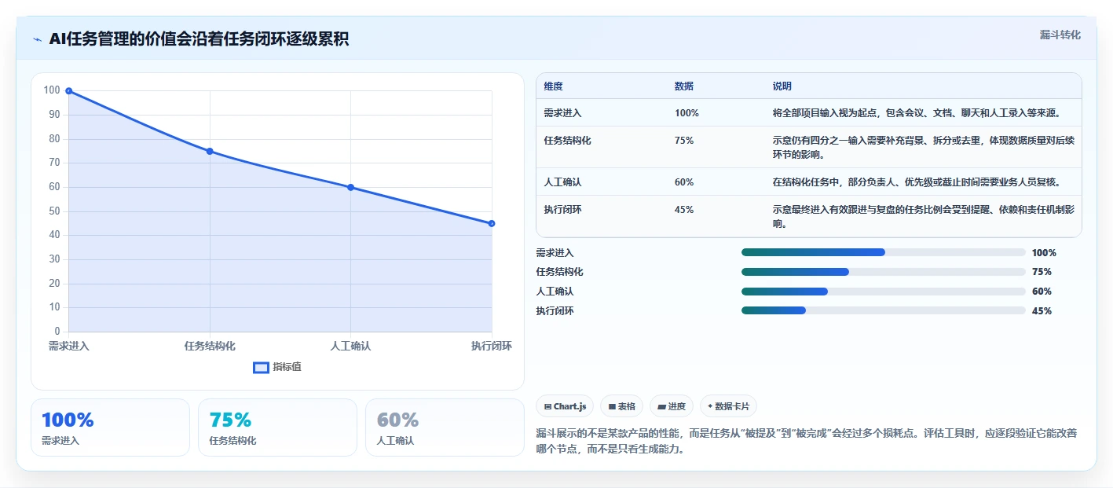Viewport: 1113px width, 488px height.
Task: Click the 45% value beside progress bar
Action: click(1042, 311)
